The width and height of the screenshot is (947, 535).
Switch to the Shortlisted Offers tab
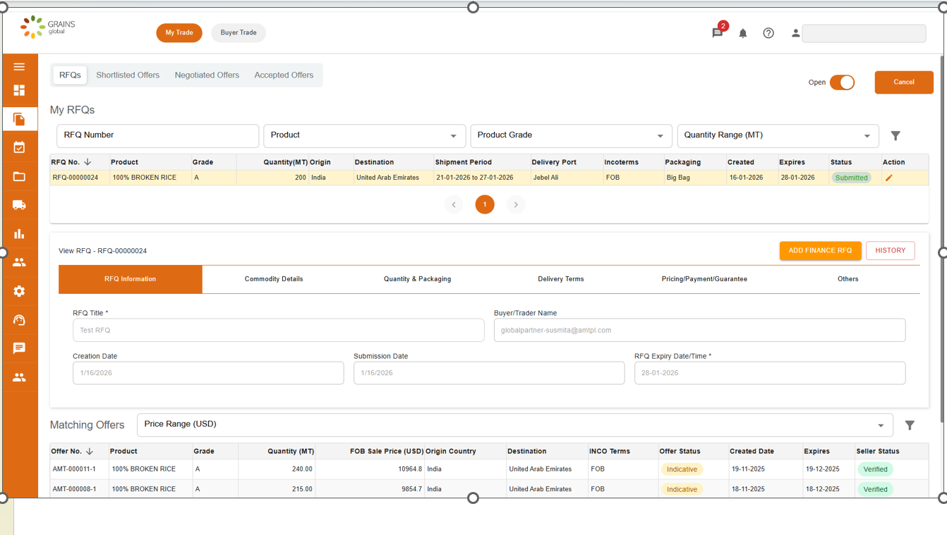(128, 75)
